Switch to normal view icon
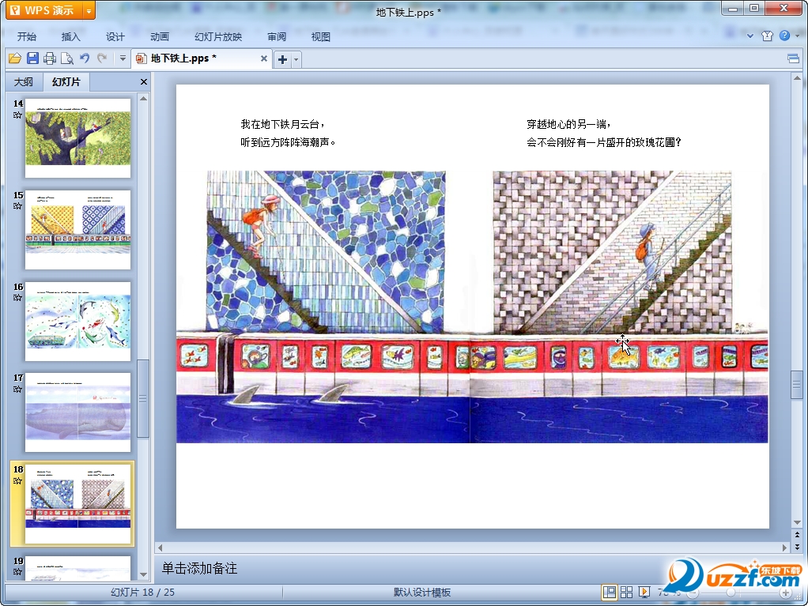Viewport: 808px width, 606px height. [609, 592]
